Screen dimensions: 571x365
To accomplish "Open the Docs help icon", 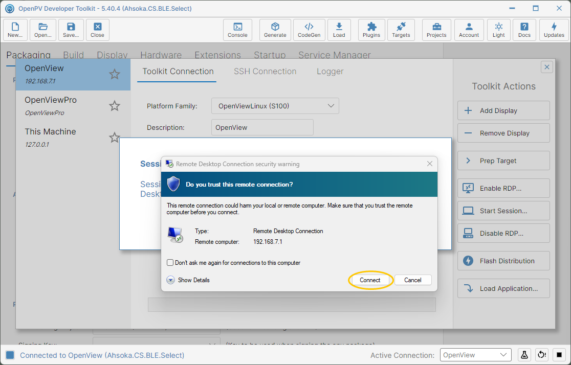I will [x=524, y=30].
